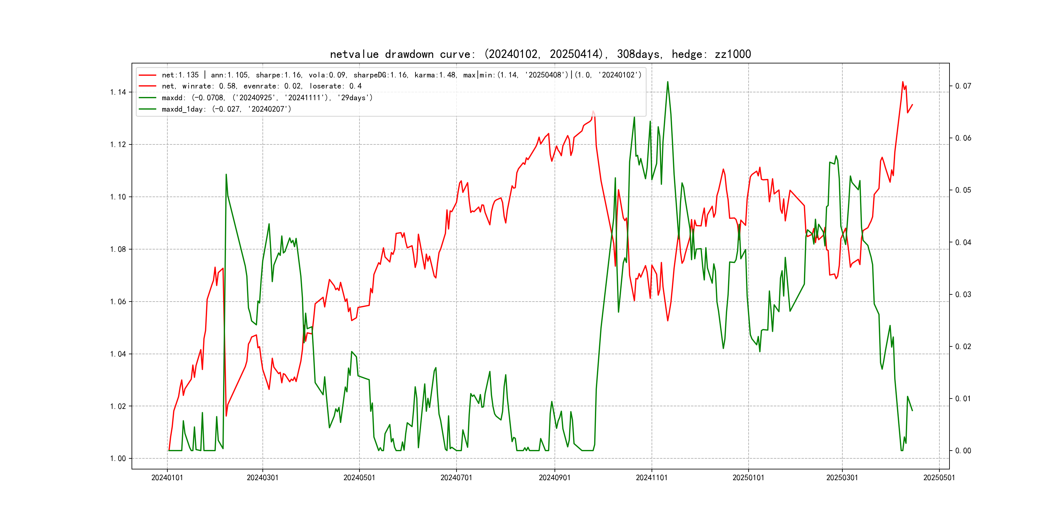1055x527 pixels.
Task: Click the red line swatch beside net:1.135 legend entry
Action: [148, 75]
